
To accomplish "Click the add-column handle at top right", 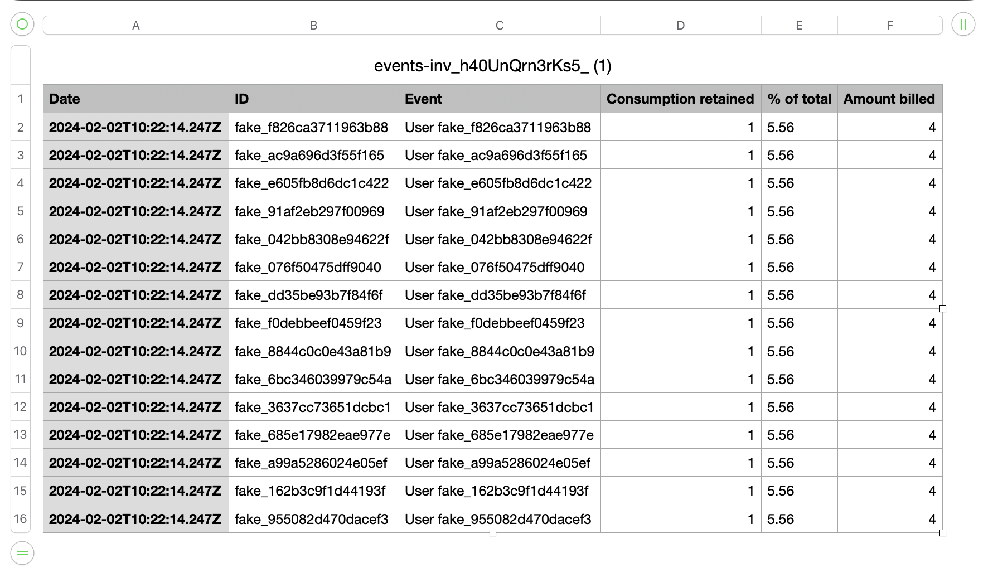I will tap(963, 24).
